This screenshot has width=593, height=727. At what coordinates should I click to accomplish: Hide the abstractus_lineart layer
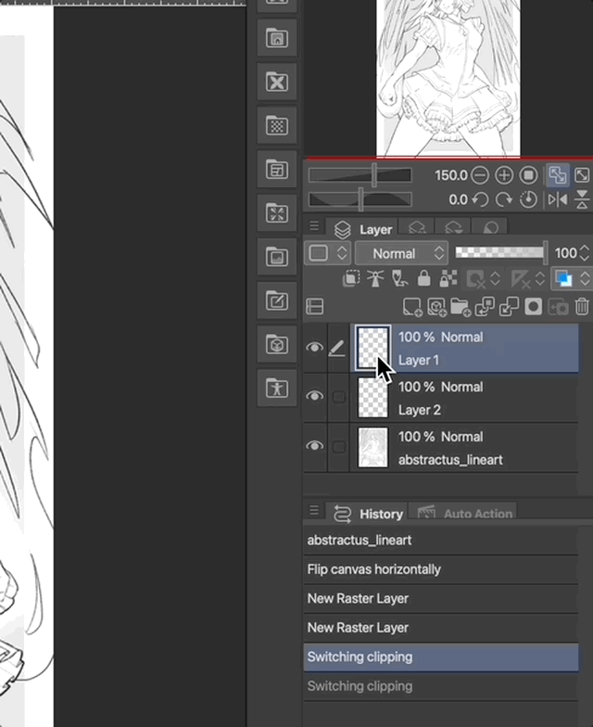[315, 445]
